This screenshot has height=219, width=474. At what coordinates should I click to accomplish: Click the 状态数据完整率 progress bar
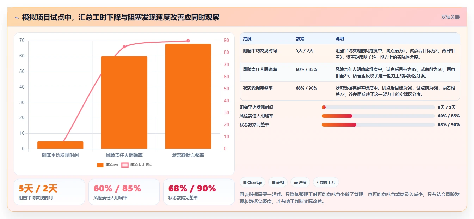[x=378, y=125]
